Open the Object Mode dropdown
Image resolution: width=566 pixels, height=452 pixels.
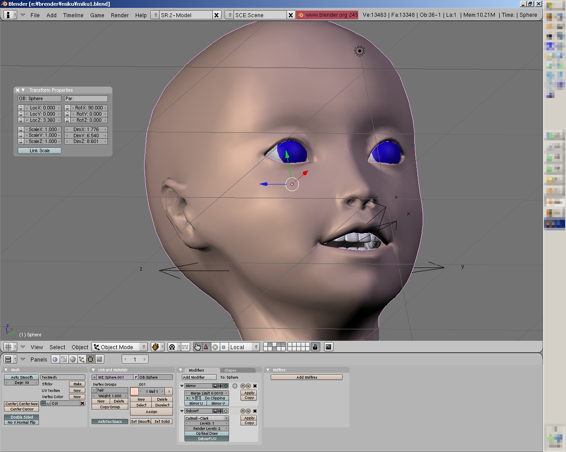coord(119,347)
